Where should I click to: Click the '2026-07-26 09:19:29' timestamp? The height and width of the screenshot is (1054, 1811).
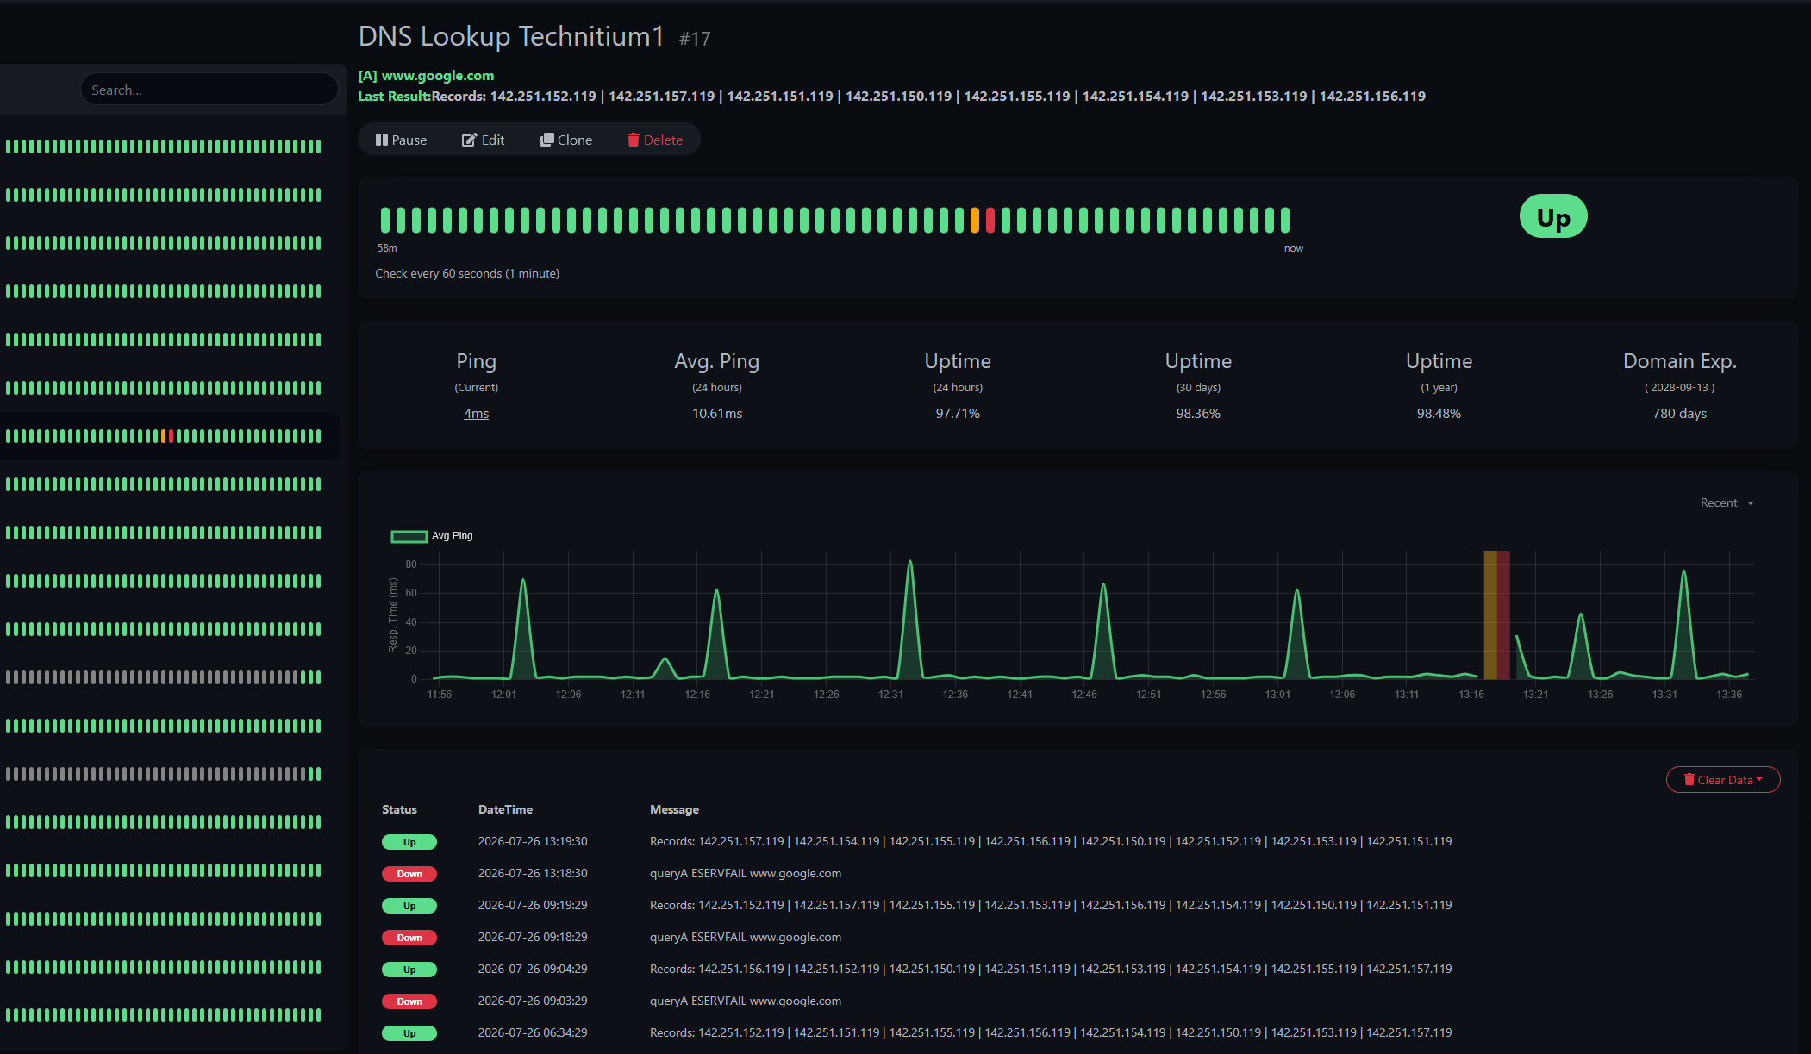[533, 905]
